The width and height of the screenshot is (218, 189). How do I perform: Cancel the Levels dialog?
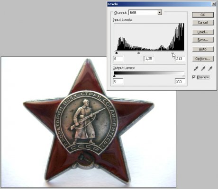tap(203, 23)
